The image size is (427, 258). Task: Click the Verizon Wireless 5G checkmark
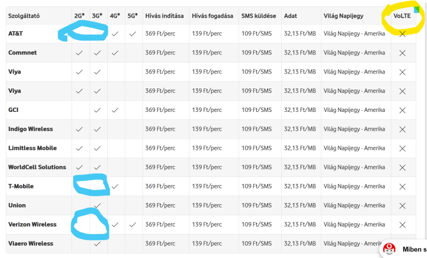coord(133,224)
